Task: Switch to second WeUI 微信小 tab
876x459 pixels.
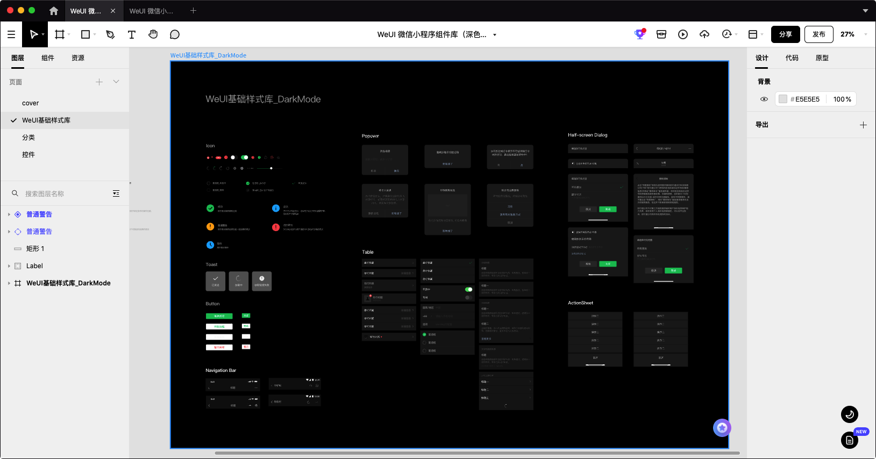Action: [151, 11]
